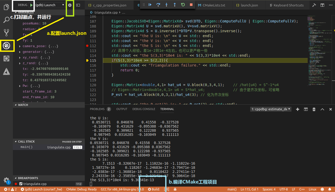Kill the terminal using the trash icon

coord(314,109)
